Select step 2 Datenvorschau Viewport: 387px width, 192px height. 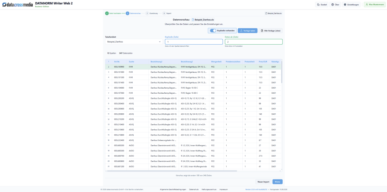point(133,14)
